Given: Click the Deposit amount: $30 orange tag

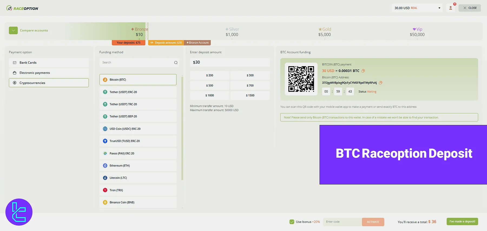Looking at the screenshot, I should click(x=166, y=43).
